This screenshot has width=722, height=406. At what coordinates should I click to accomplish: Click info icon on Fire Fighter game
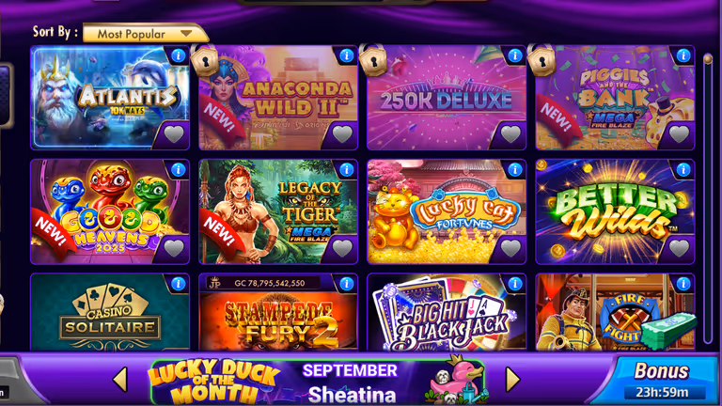coord(683,284)
